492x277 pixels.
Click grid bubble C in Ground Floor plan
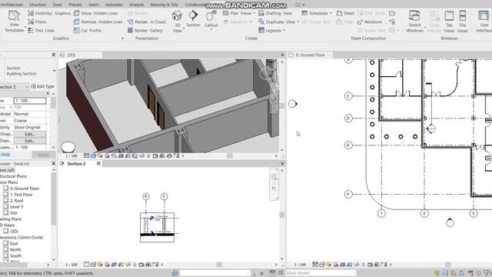click(x=348, y=96)
